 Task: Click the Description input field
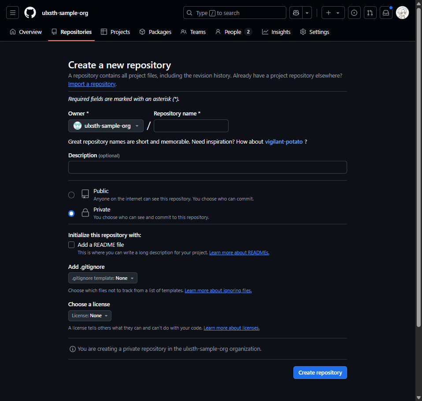(x=207, y=167)
